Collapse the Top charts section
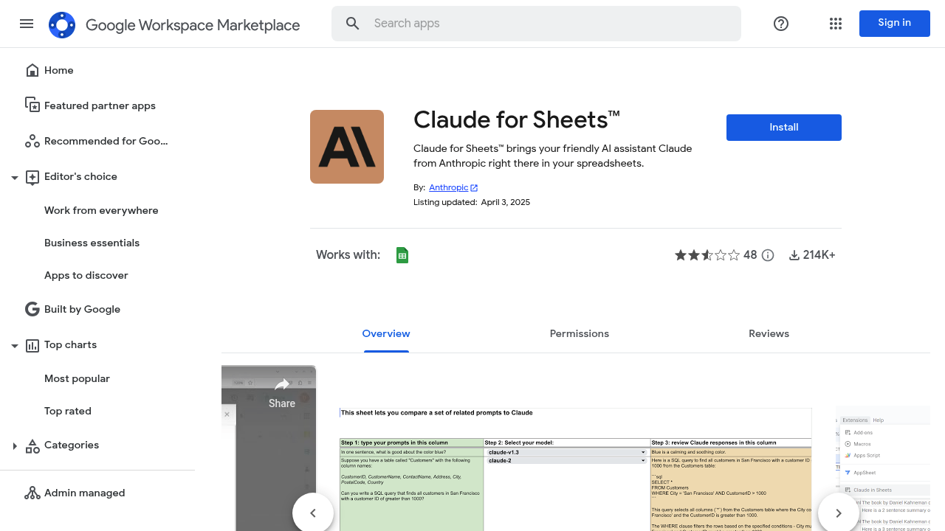This screenshot has height=531, width=945. tap(15, 344)
